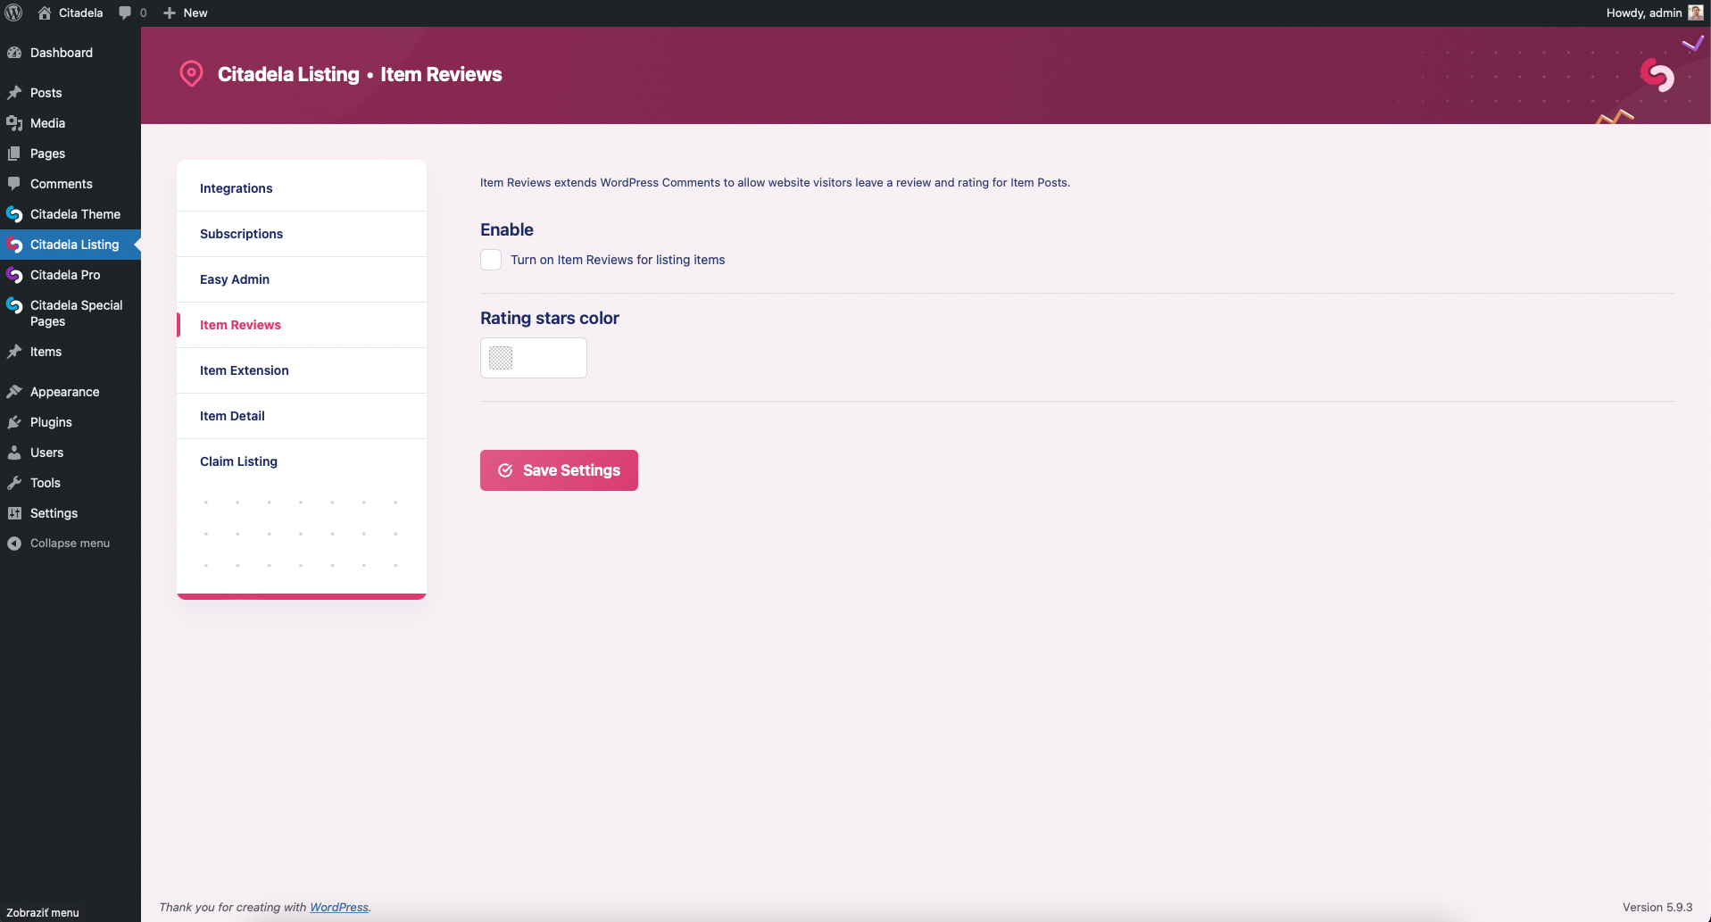Open the Claim Listing tab
Image resolution: width=1711 pixels, height=922 pixels.
[238, 461]
